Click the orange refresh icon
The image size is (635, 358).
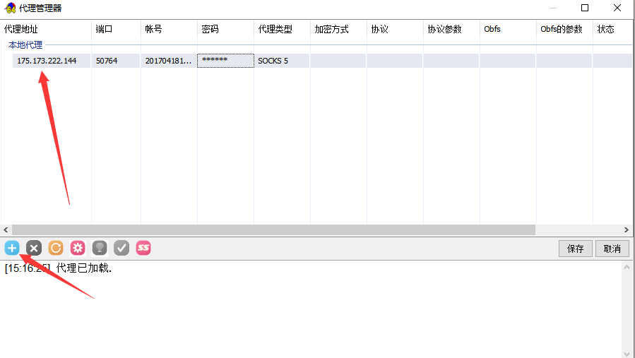tap(56, 248)
